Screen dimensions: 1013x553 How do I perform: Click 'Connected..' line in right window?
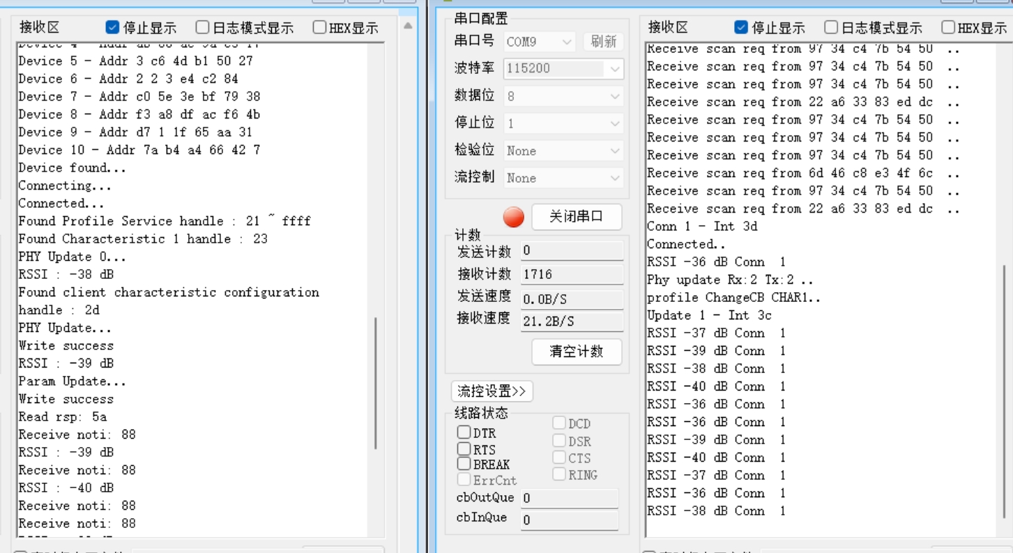tap(686, 244)
